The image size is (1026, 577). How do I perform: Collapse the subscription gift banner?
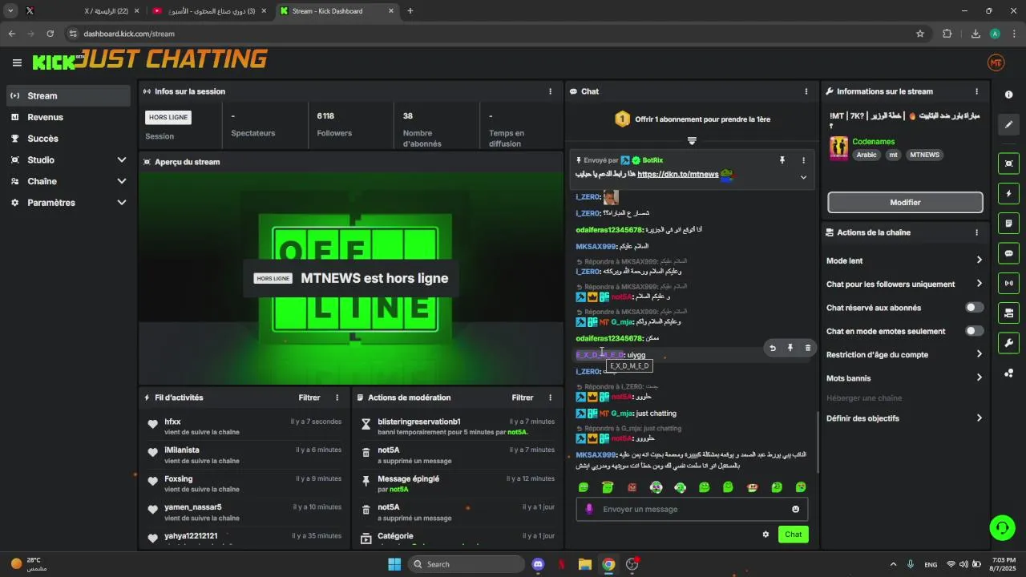[692, 140]
